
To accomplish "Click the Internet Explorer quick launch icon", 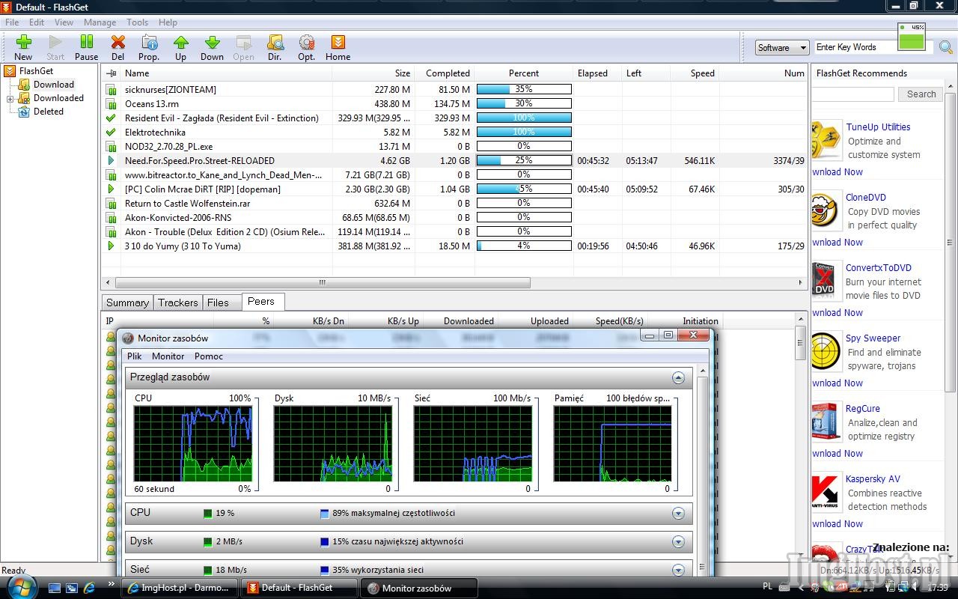I will tap(89, 588).
